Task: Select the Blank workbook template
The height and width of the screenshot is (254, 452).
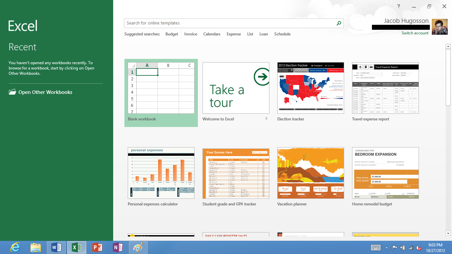Action: click(161, 88)
